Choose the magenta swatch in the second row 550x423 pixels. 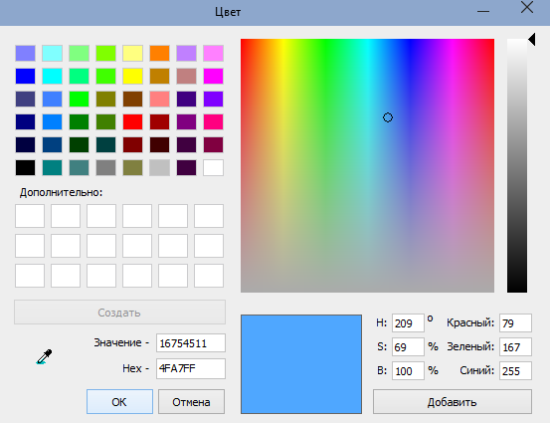213,77
